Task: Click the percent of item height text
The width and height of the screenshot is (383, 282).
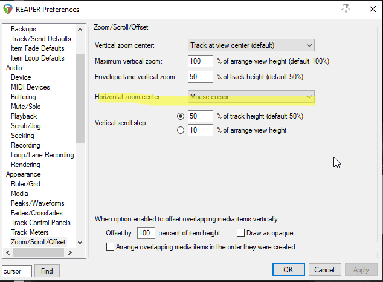Action: click(189, 233)
